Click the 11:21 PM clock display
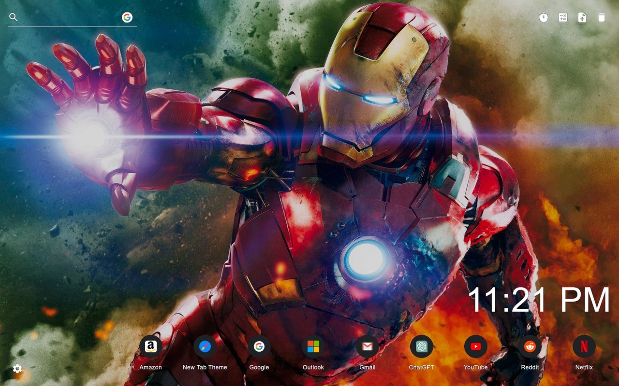This screenshot has height=386, width=619. click(x=539, y=300)
